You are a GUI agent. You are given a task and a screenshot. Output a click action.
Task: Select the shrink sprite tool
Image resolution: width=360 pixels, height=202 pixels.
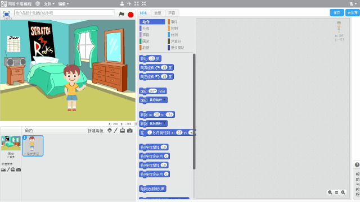[x=144, y=3]
